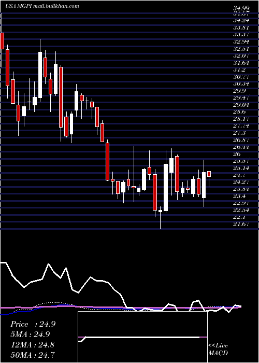The width and height of the screenshot is (259, 363).
Task: Click the 25.14 price axis label
Action: (240, 169)
